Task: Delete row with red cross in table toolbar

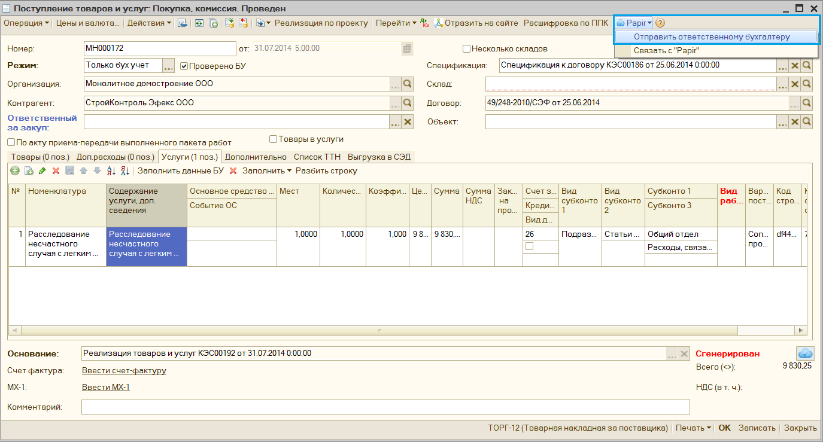Action: tap(56, 171)
